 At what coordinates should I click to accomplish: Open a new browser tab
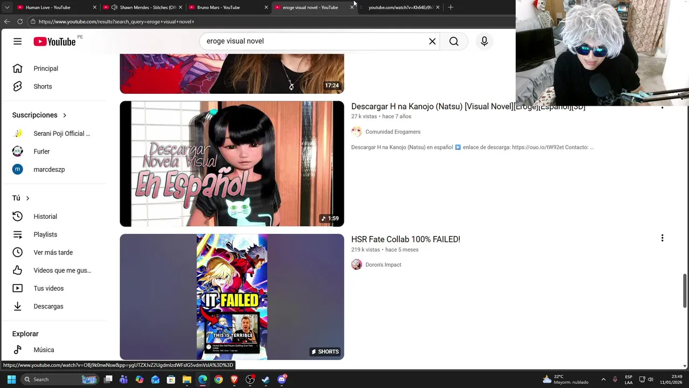[451, 8]
